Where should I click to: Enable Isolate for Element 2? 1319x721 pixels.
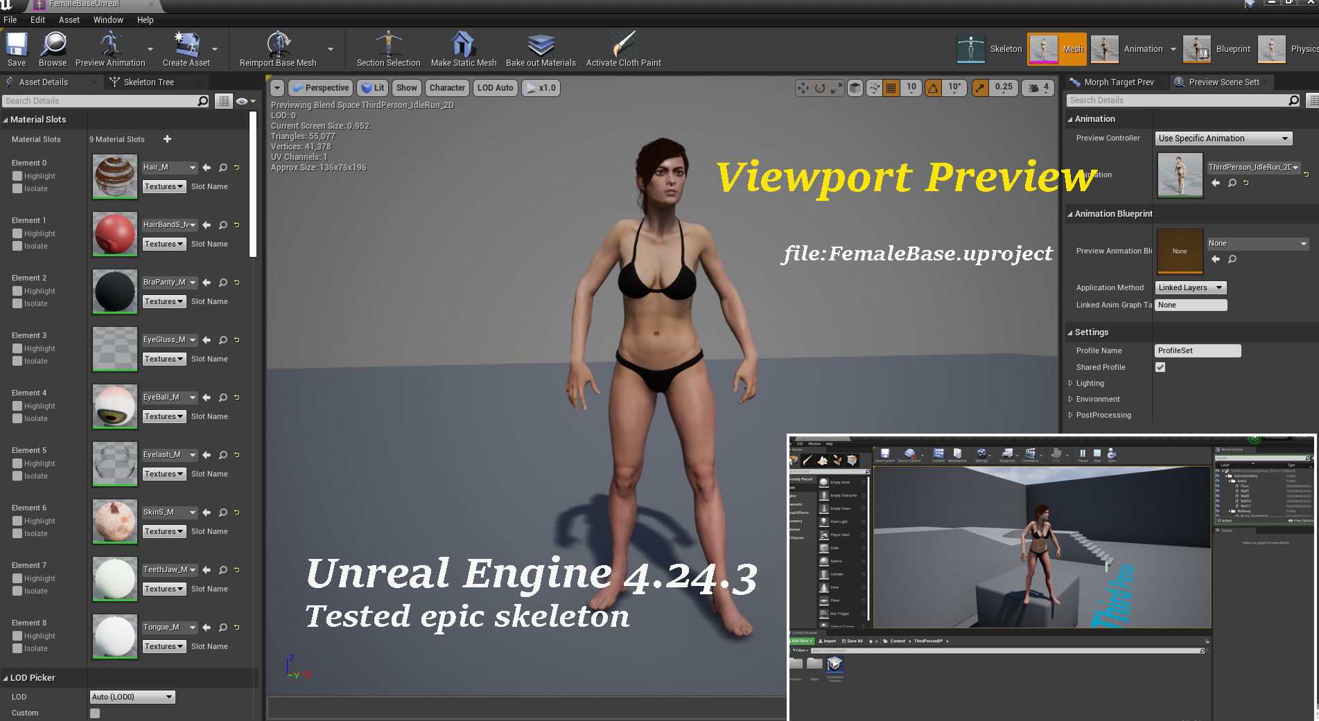point(17,303)
